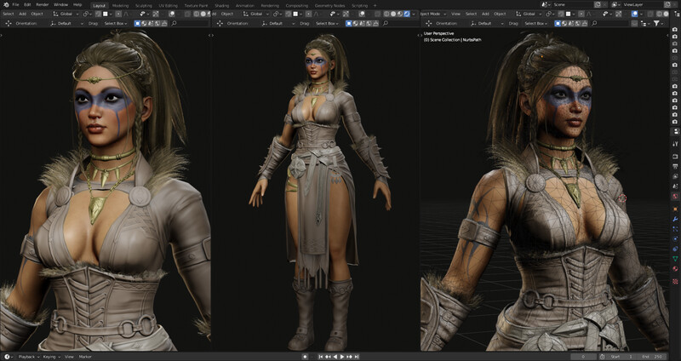This screenshot has width=681, height=361.
Task: Open Select Box drag dropdown, middle viewport
Action: [328, 24]
